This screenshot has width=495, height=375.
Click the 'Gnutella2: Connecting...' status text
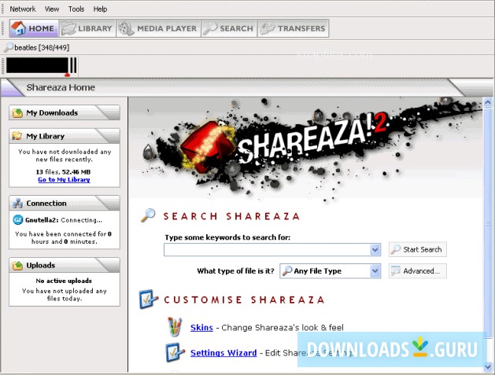[64, 220]
